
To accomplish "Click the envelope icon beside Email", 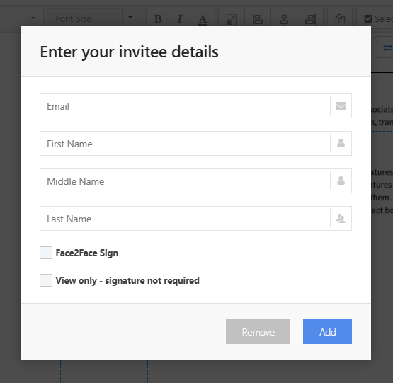I will (x=341, y=105).
